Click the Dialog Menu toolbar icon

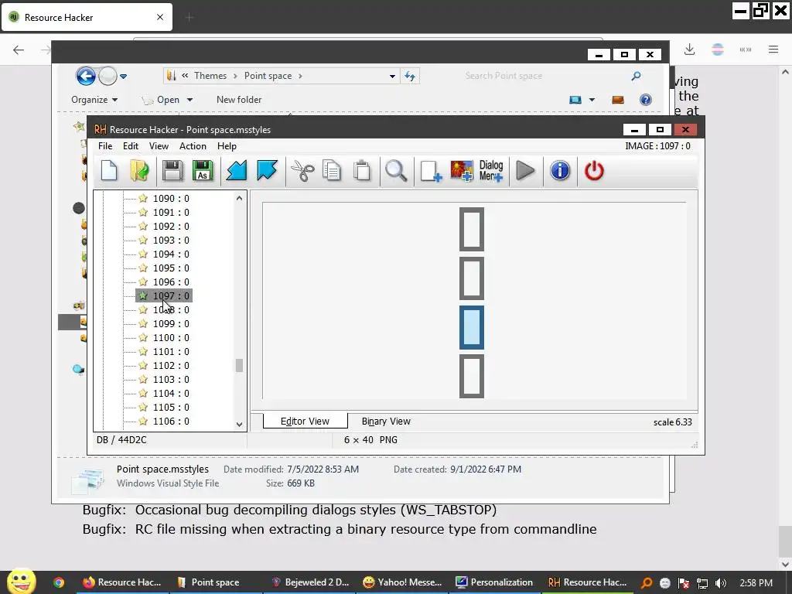pyautogui.click(x=491, y=171)
